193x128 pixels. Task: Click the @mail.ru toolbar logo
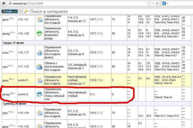tap(10, 11)
